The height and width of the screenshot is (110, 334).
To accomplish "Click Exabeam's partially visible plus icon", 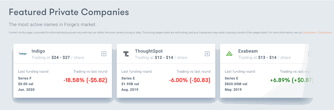I will click(x=310, y=54).
